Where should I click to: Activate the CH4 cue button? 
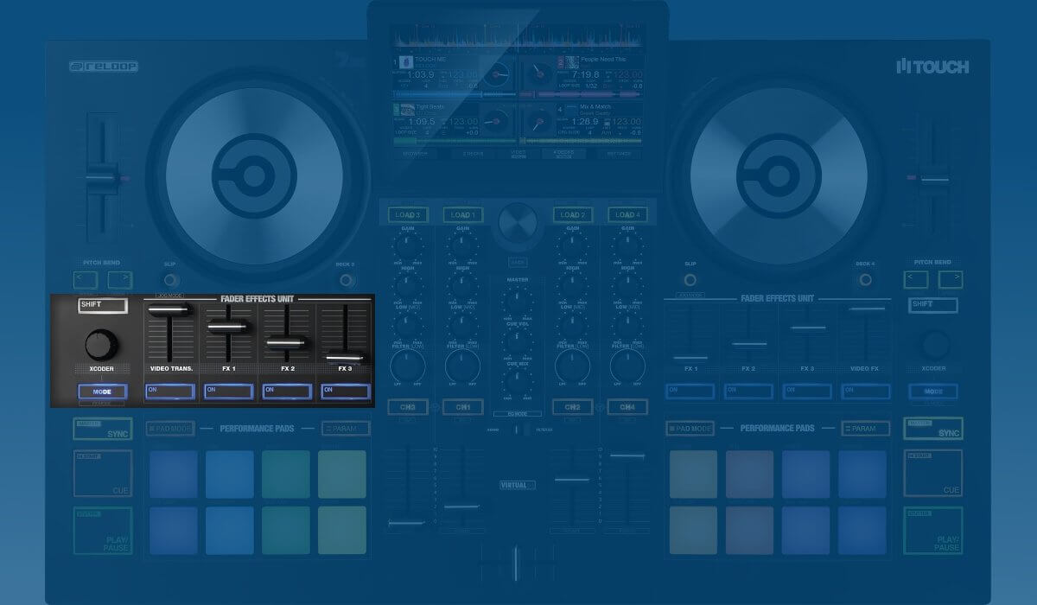627,407
